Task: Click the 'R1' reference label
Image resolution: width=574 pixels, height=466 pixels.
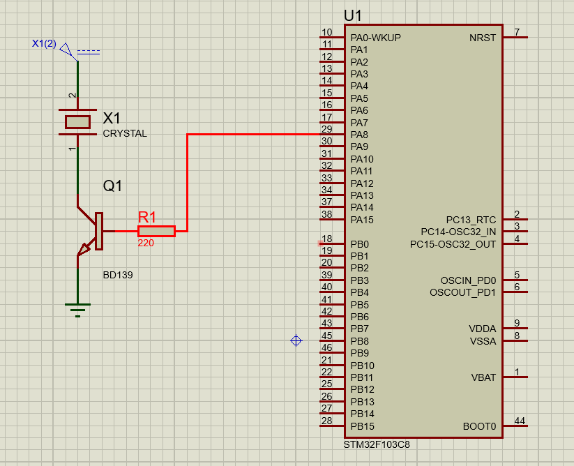Action: pyautogui.click(x=146, y=218)
